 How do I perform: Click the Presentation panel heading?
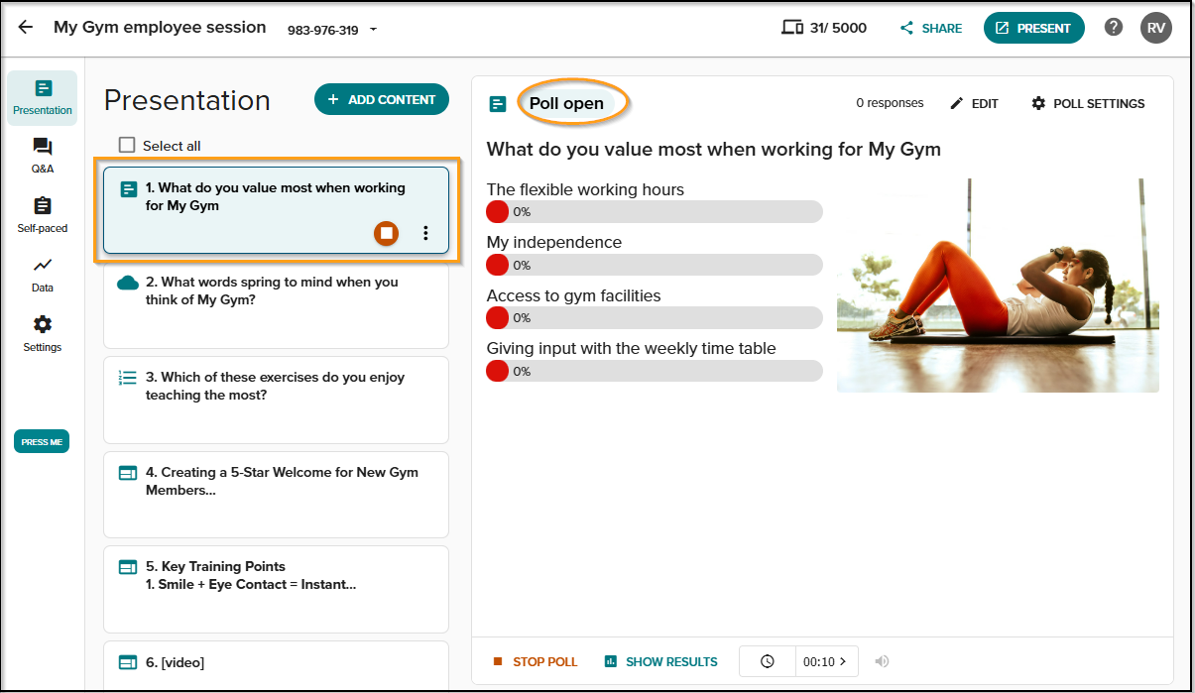[187, 100]
